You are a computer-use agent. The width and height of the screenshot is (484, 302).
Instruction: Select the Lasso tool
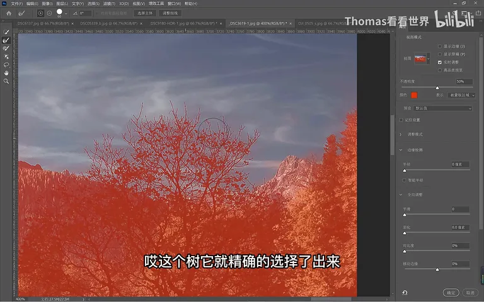6,65
